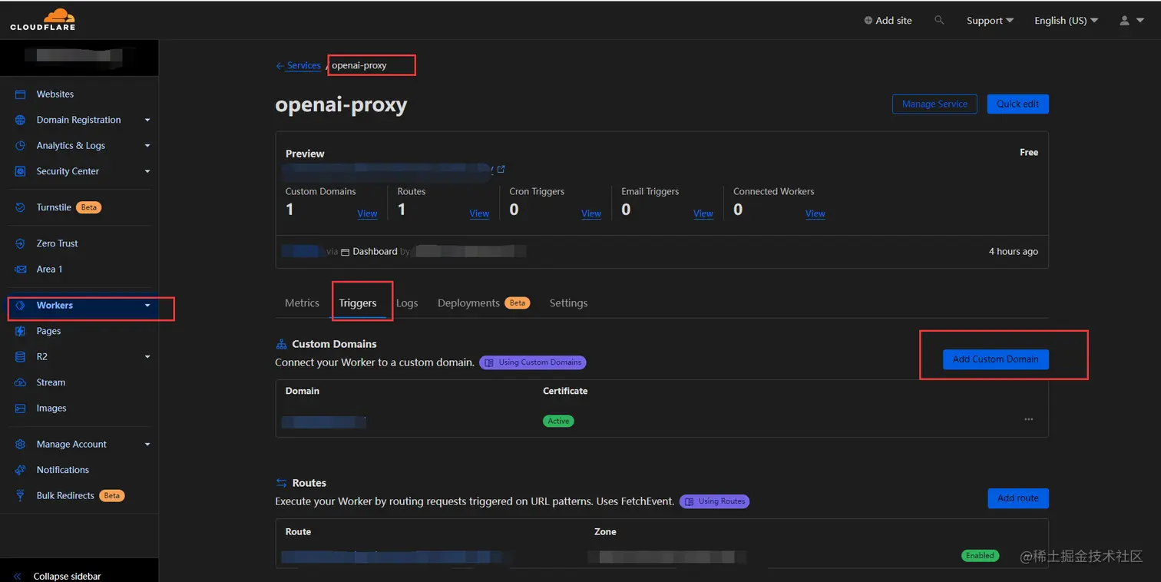The height and width of the screenshot is (582, 1161).
Task: Open the Support dropdown
Action: click(x=990, y=21)
